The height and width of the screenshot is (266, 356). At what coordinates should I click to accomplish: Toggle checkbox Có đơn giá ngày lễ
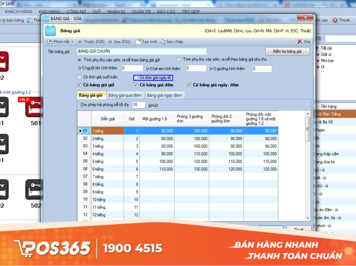click(x=136, y=78)
